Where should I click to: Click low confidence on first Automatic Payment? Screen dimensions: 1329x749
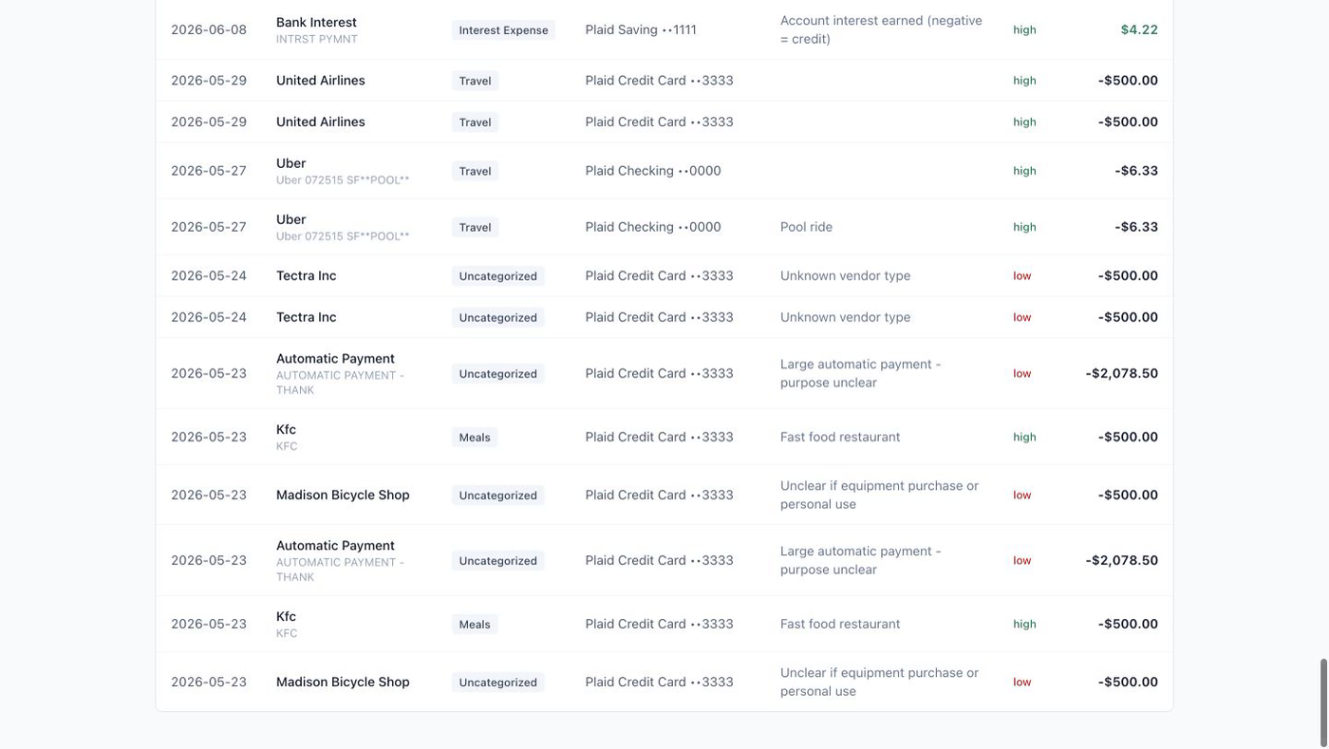coord(1021,373)
